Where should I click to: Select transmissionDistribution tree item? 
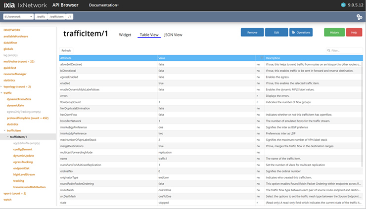tap(29, 187)
